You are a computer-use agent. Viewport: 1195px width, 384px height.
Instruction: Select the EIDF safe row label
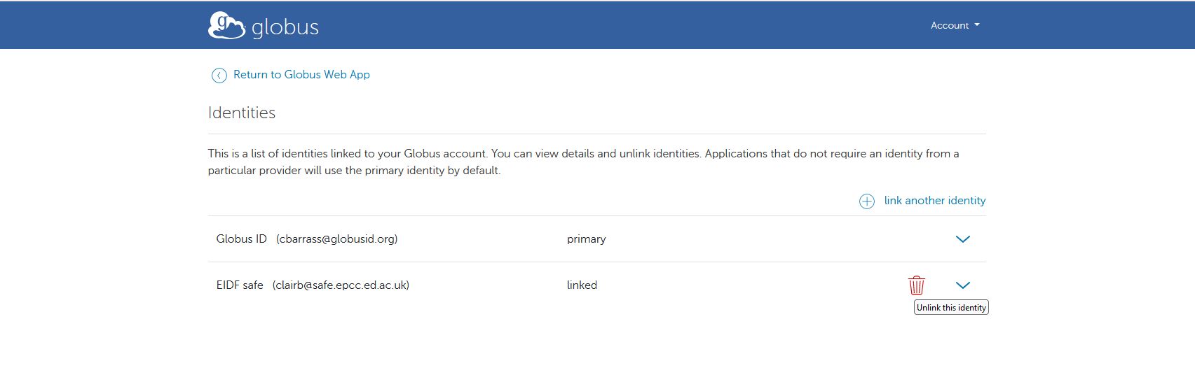tap(240, 285)
